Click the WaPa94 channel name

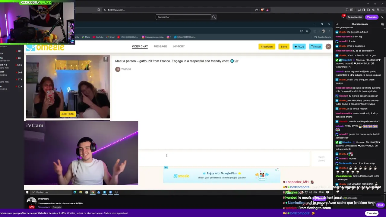pyautogui.click(x=43, y=199)
